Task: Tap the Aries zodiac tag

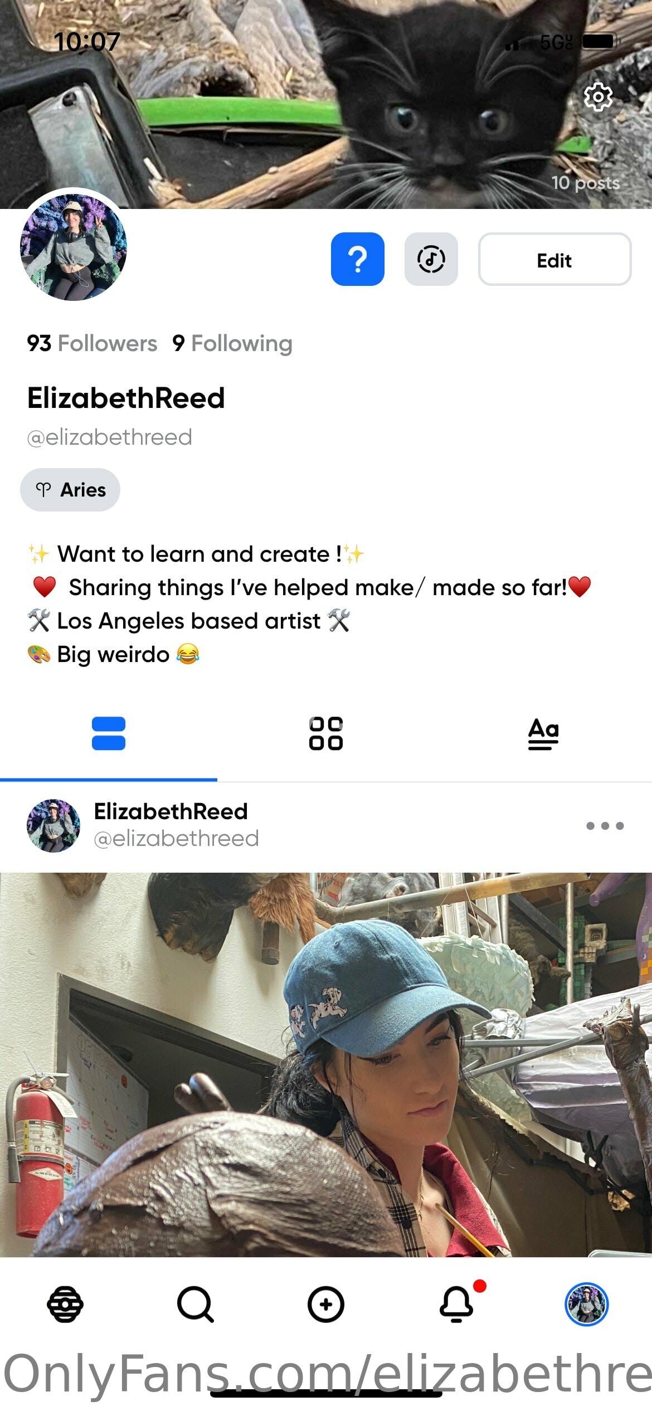Action: pyautogui.click(x=70, y=490)
